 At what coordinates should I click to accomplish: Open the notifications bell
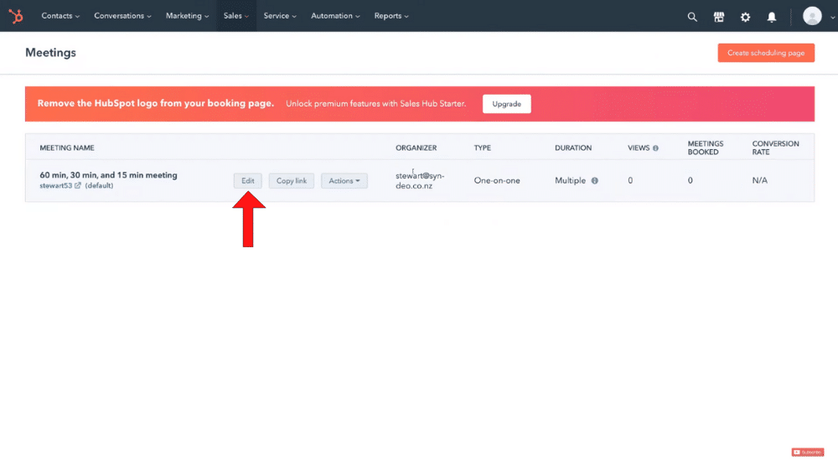(x=772, y=17)
